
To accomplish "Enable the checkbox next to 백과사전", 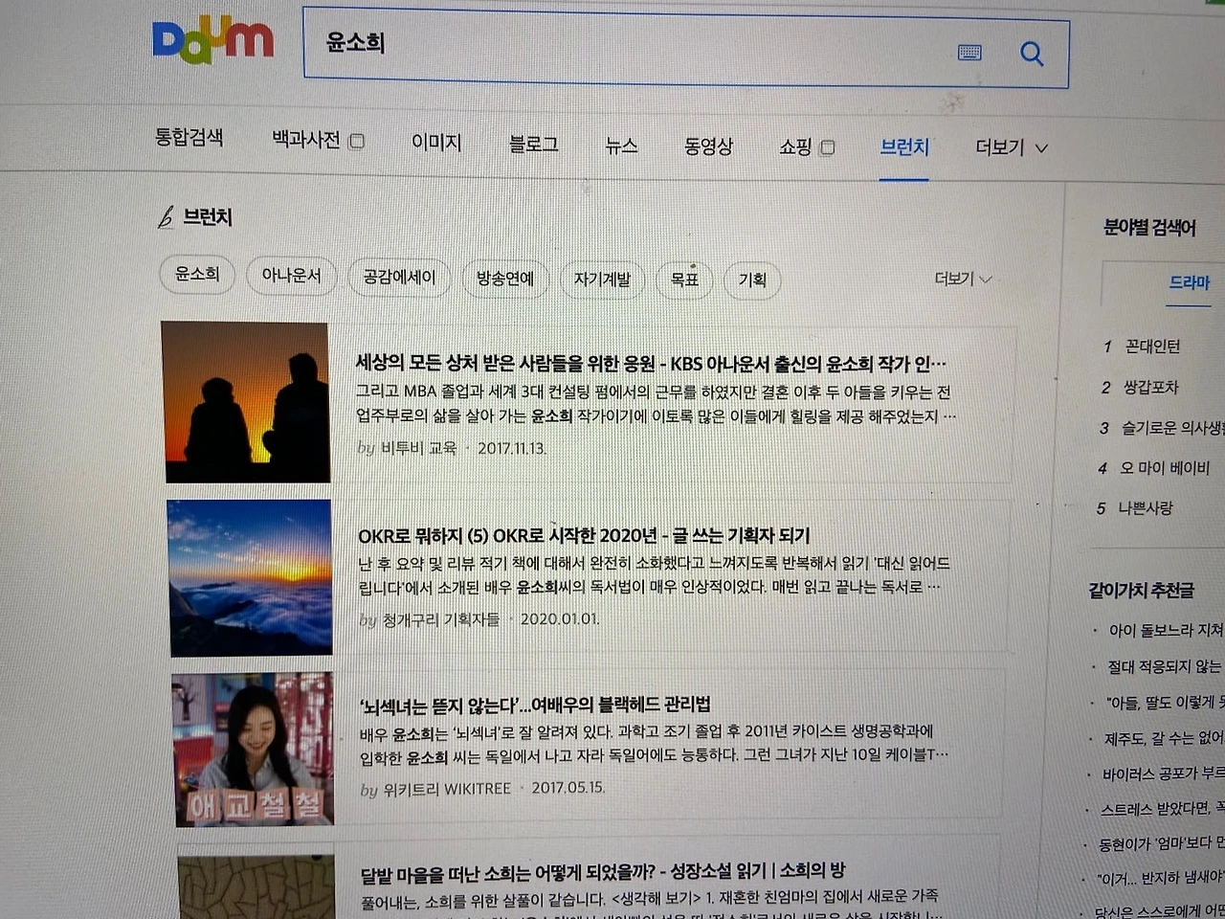I will click(x=355, y=141).
